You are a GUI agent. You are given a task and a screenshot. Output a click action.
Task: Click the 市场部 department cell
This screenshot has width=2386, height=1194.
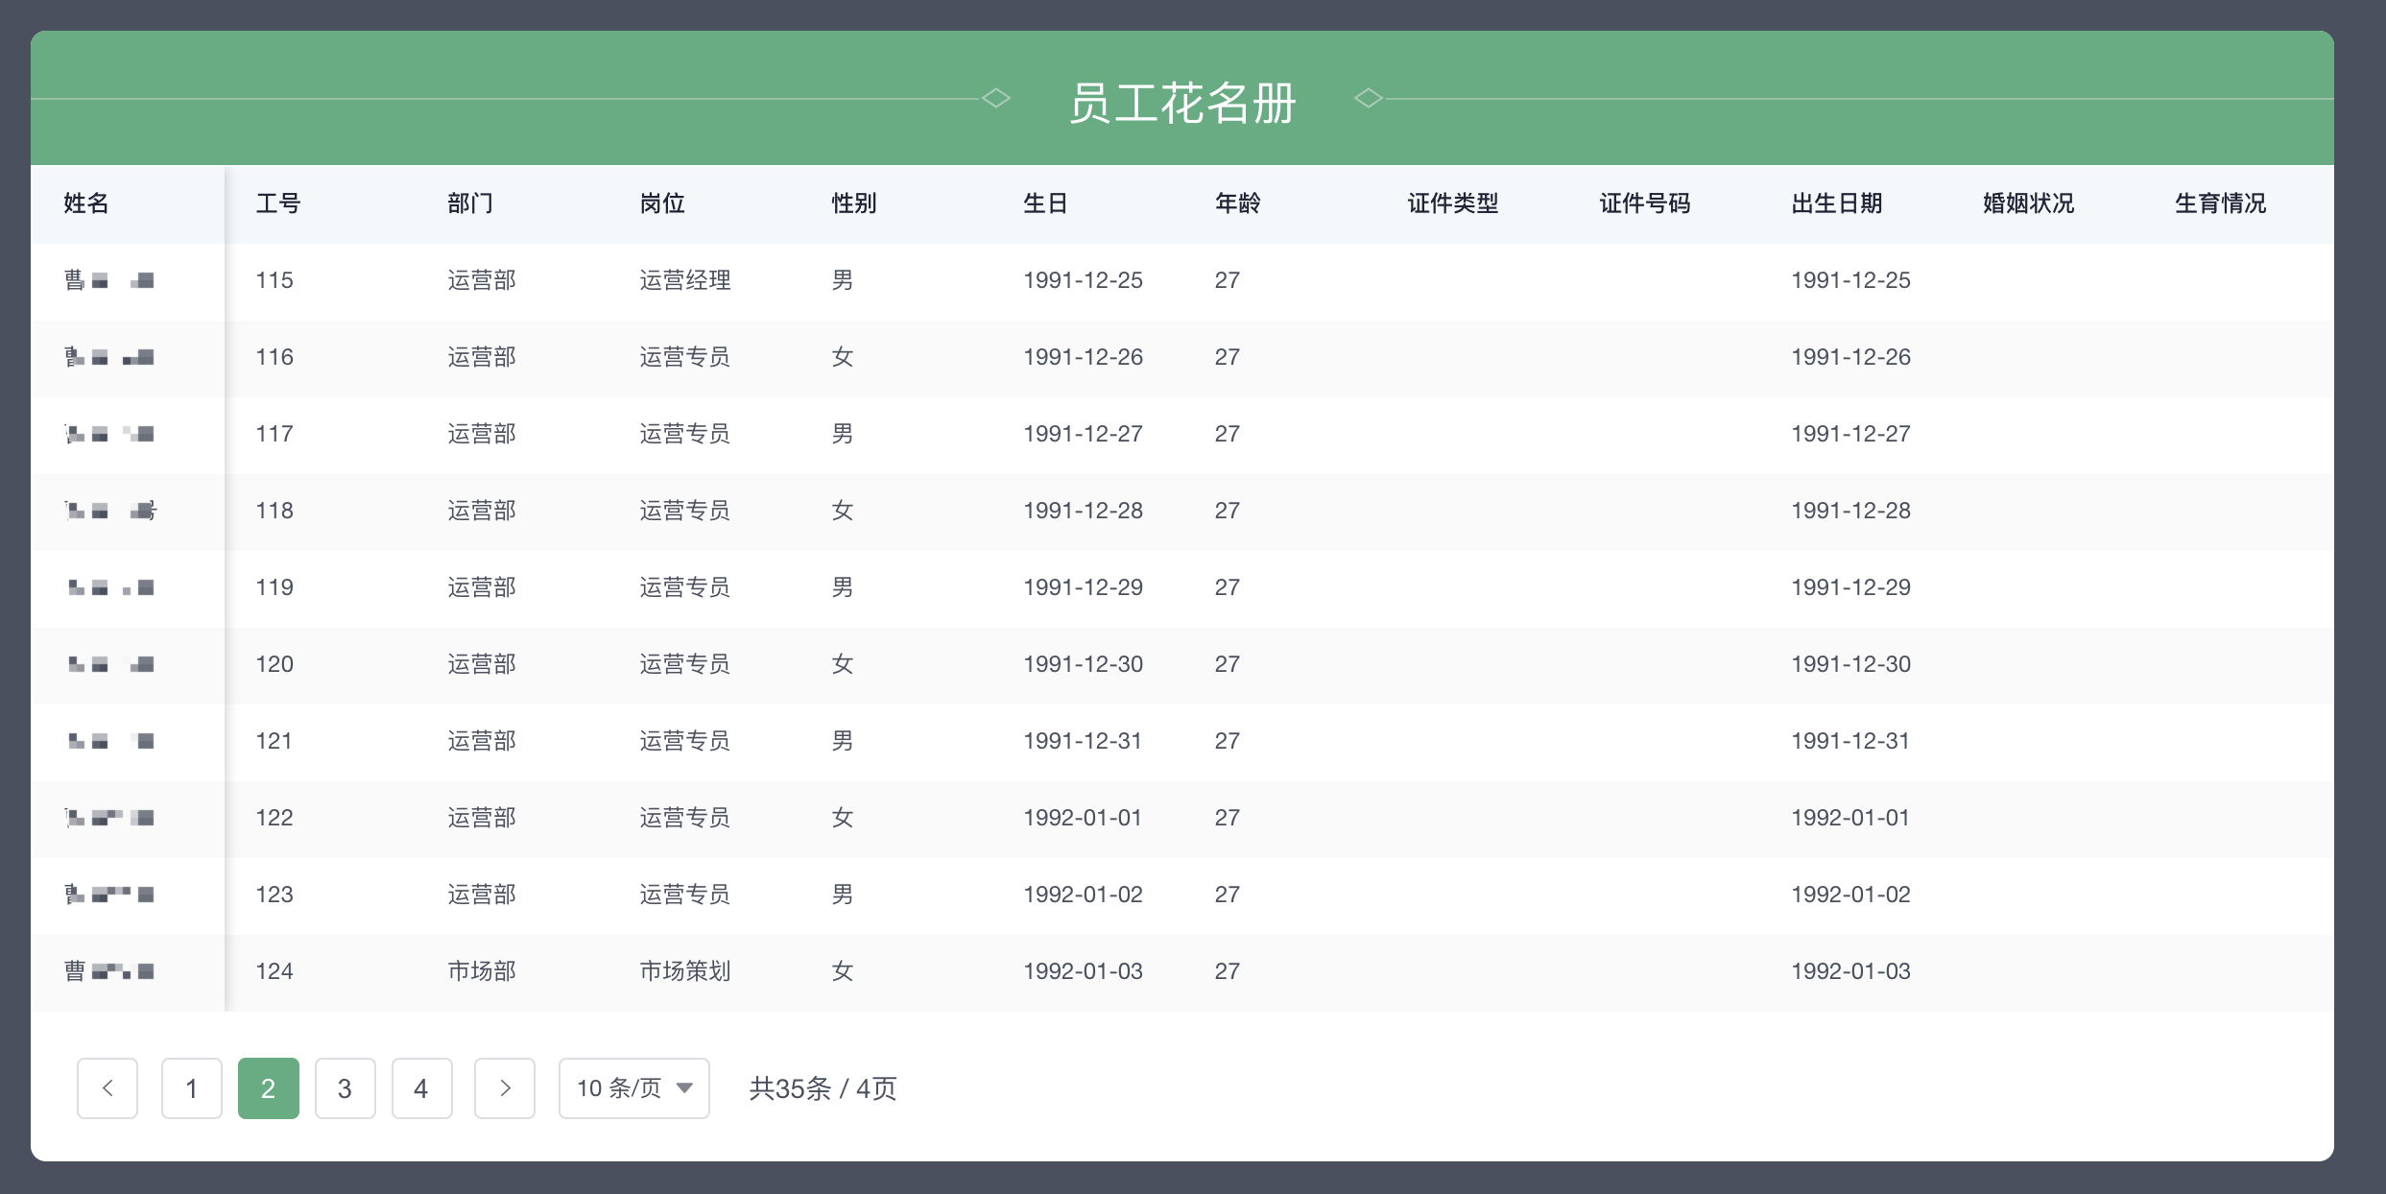(x=482, y=971)
